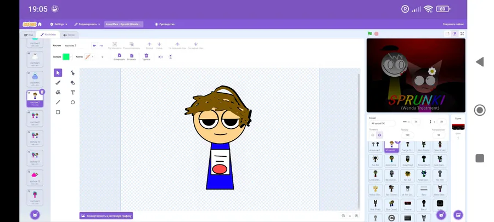Open the fill color dropdown arrow
The height and width of the screenshot is (222, 494).
[x=71, y=57]
